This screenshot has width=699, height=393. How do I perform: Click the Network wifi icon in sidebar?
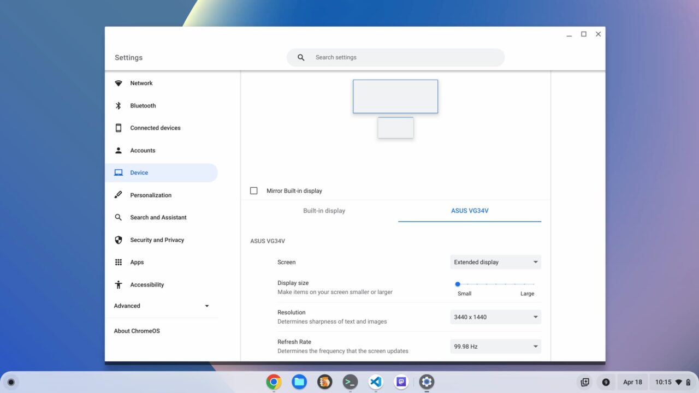point(119,84)
